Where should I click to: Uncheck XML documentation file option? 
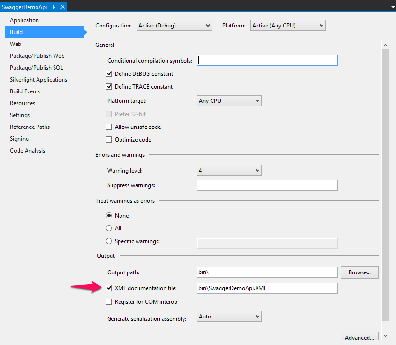pos(109,288)
